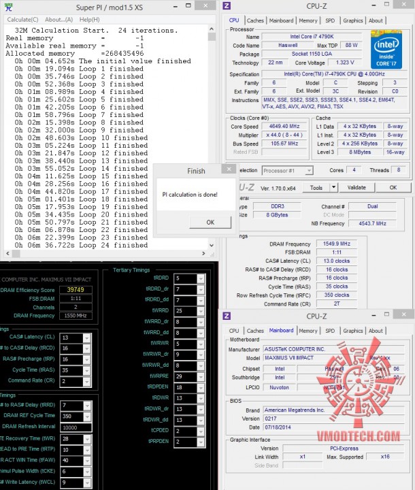Viewport: 415px width, 490px height.
Task: Open the Help(H) menu in Super PI
Action: (89, 19)
